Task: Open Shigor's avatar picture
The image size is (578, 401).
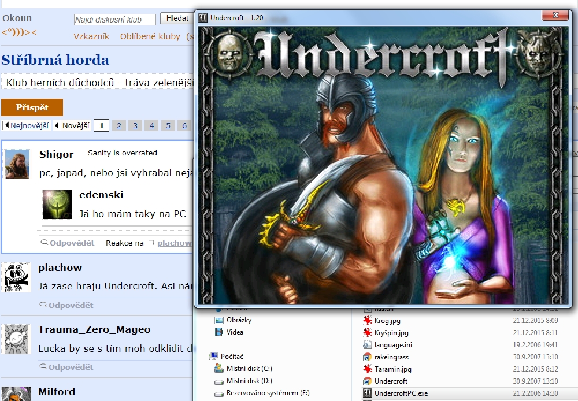Action: click(17, 164)
